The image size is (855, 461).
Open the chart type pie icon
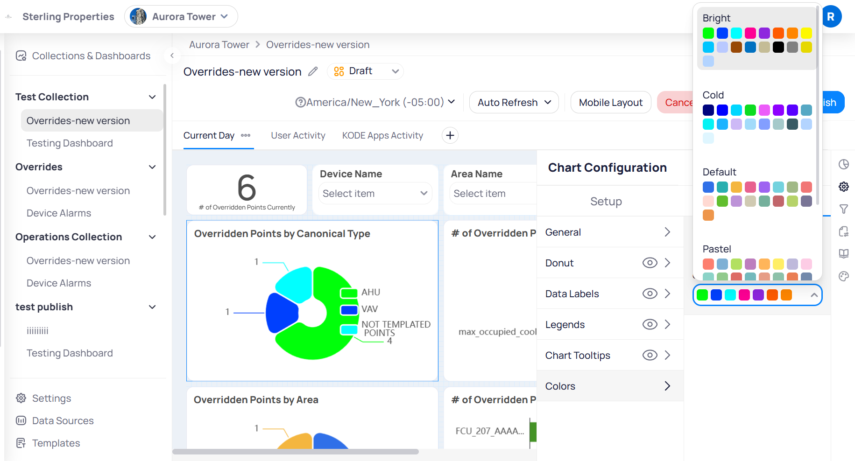coord(843,164)
